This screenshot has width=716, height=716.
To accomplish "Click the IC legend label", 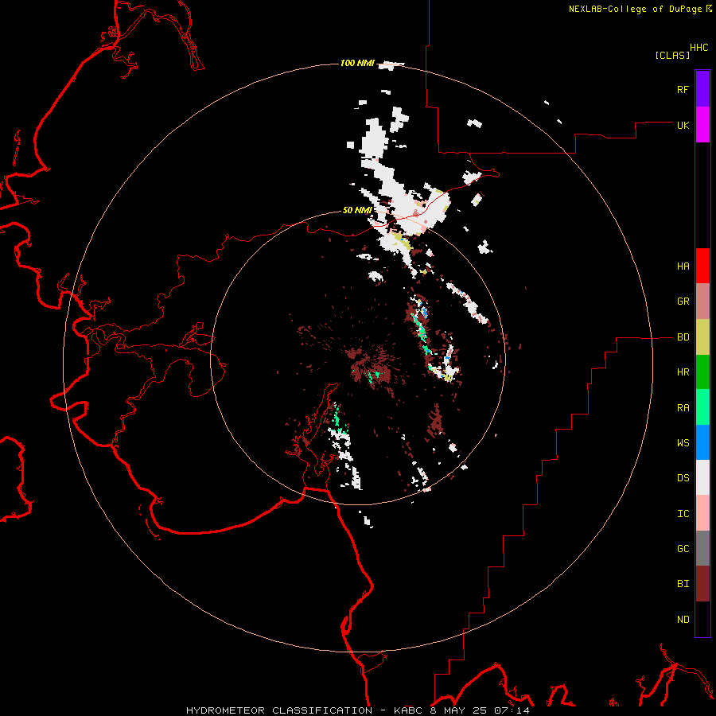I will click(683, 514).
